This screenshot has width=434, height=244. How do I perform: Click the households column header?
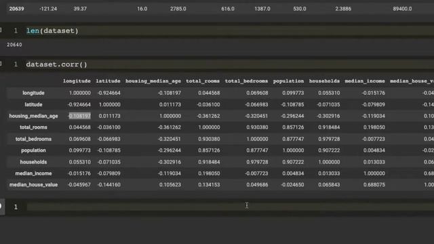(x=324, y=81)
